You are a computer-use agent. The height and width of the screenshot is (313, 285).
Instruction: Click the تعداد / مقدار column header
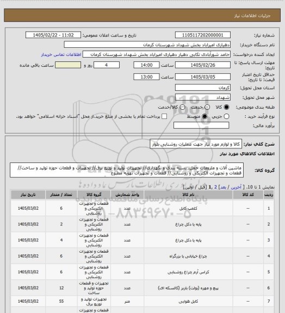coord(61,195)
